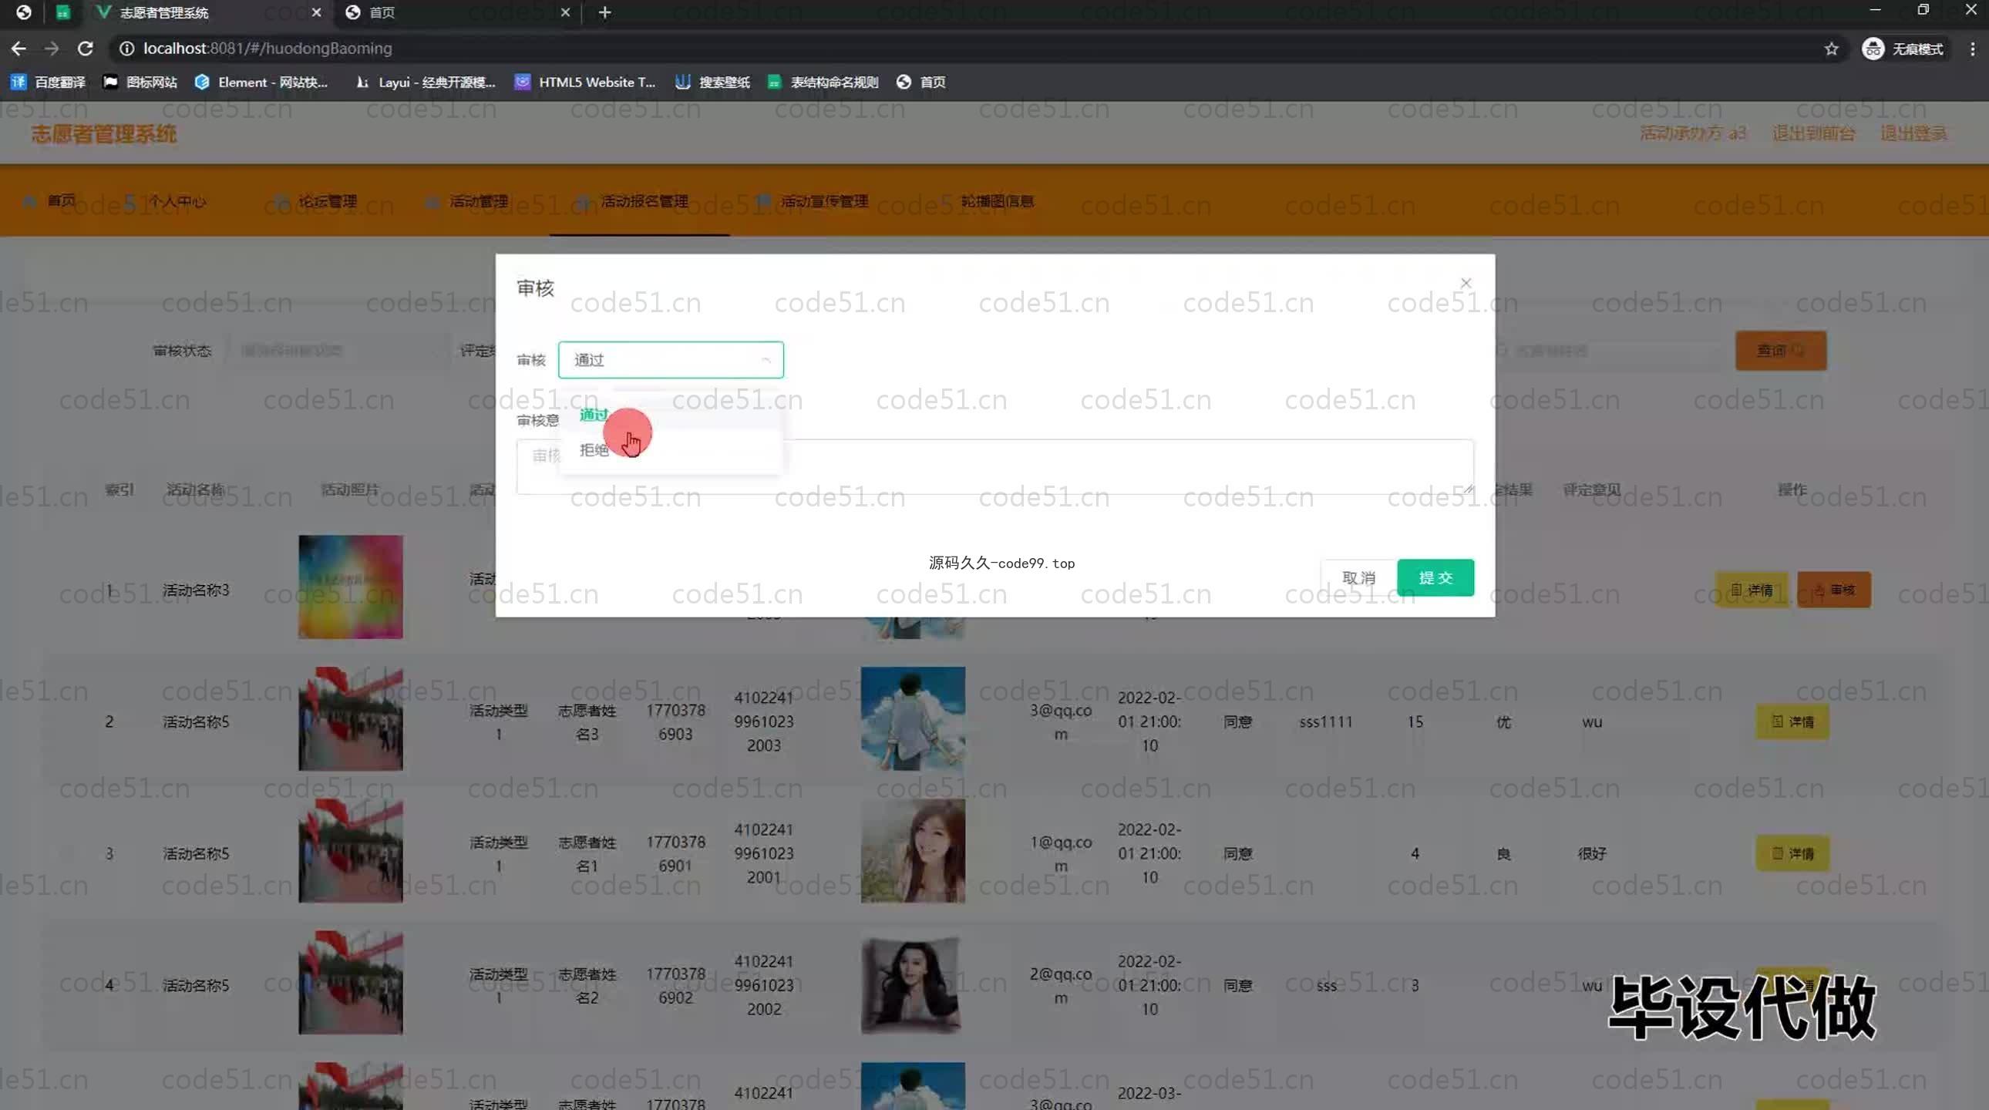The image size is (1989, 1110).
Task: Close the 审核 dialog with X icon
Action: [x=1466, y=284]
